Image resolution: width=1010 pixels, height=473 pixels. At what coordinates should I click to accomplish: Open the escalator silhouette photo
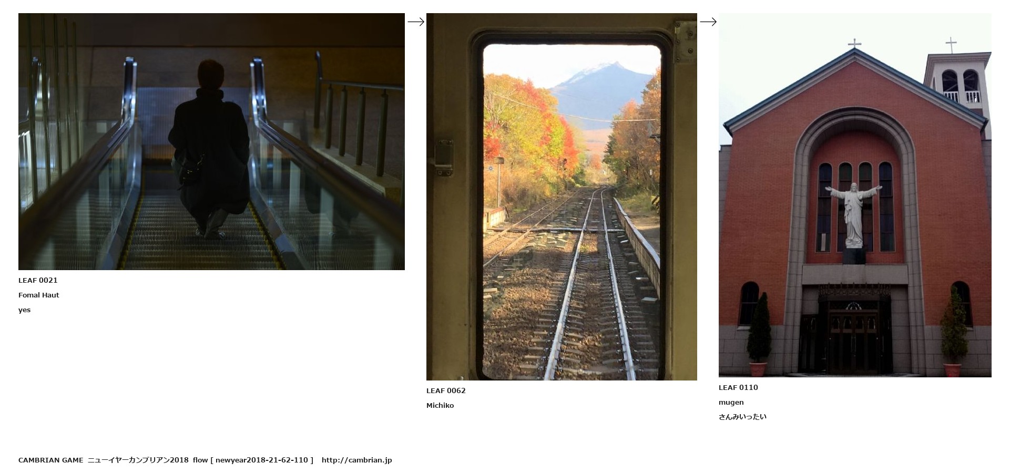coord(211,141)
